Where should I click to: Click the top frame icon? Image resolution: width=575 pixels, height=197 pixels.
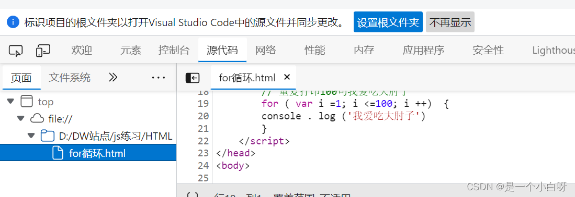27,101
